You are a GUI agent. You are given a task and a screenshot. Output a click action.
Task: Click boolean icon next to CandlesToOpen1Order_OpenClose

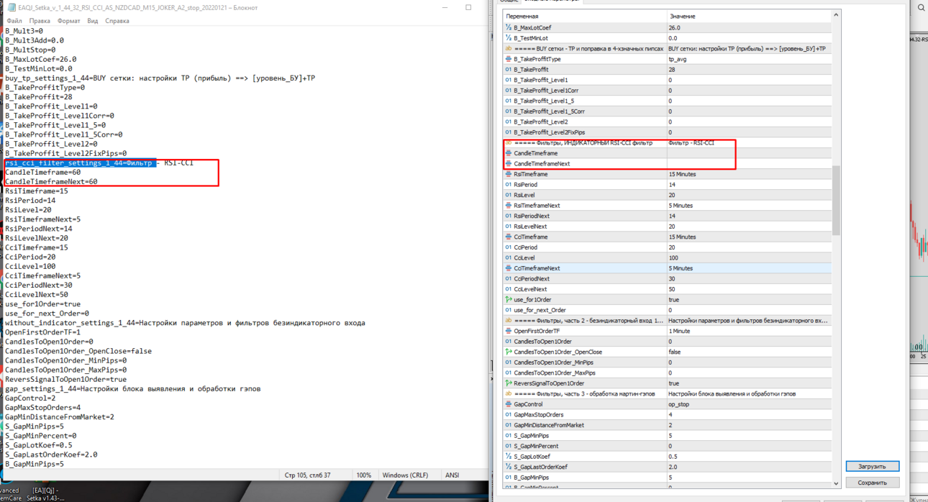tap(509, 352)
